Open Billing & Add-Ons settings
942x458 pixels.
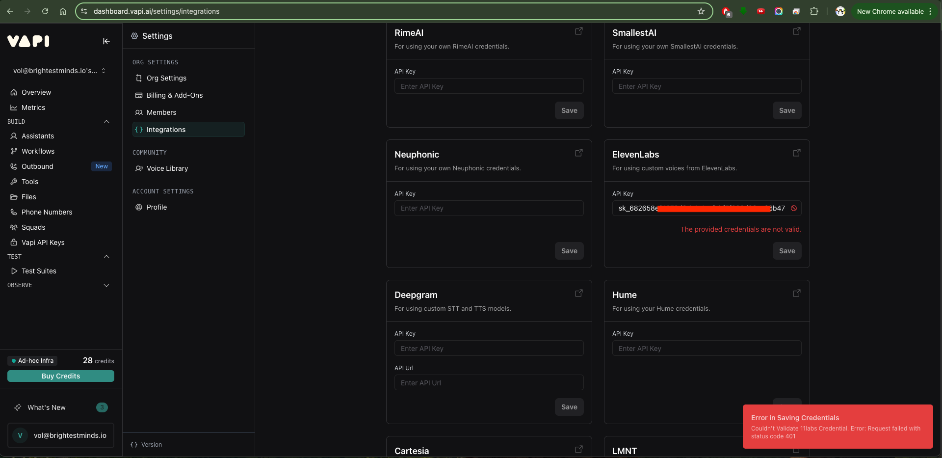[x=174, y=95]
